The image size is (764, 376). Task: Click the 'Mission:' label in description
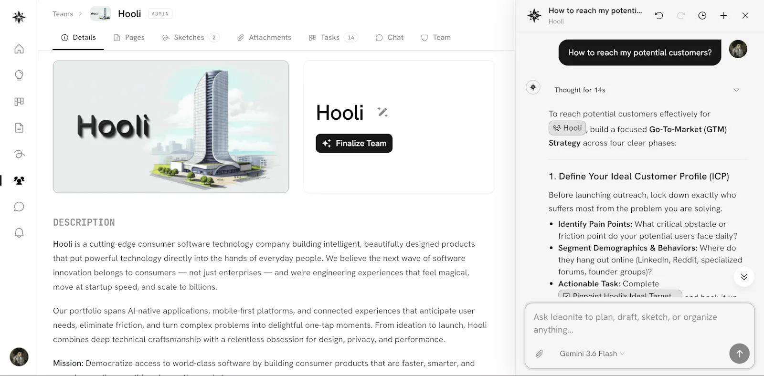click(x=68, y=363)
